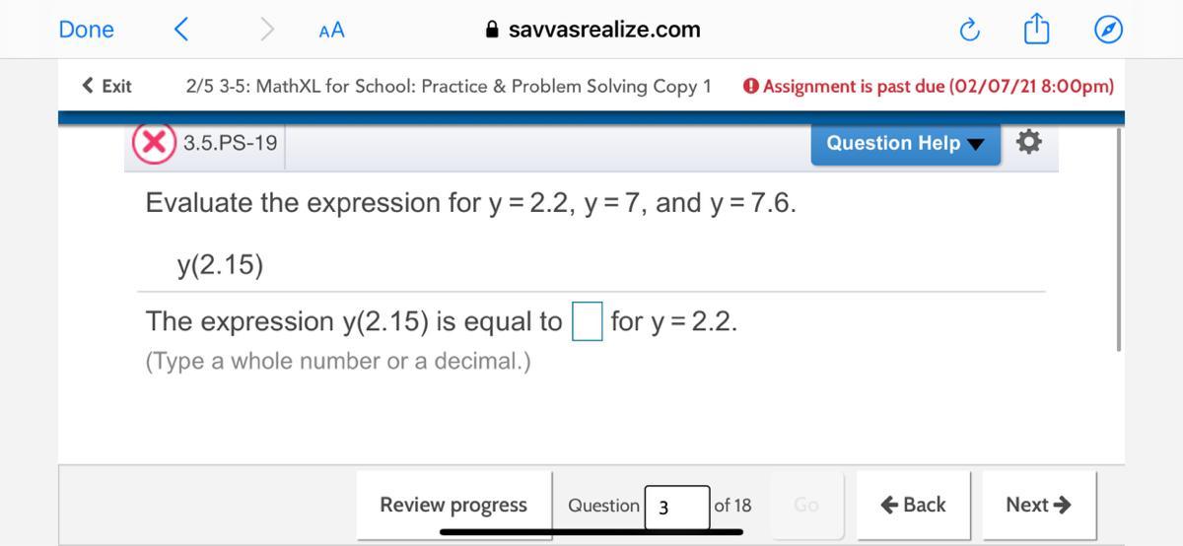
Task: Open Review progress
Action: coord(453,505)
